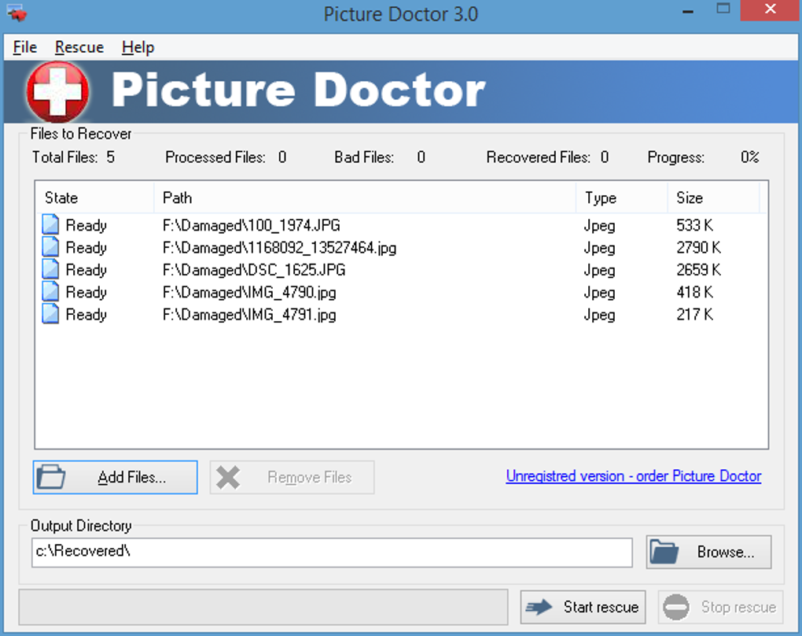Sort by the Type column header
This screenshot has width=802, height=636.
pos(622,198)
